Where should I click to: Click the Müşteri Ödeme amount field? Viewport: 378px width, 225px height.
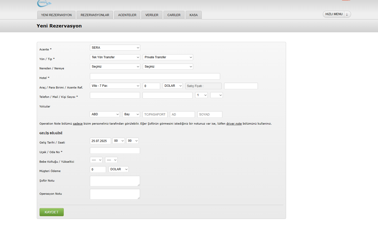[x=98, y=170]
